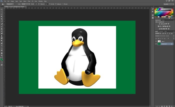Change screen mode icon in toolbox
This screenshot has height=107, width=175.
(2, 65)
